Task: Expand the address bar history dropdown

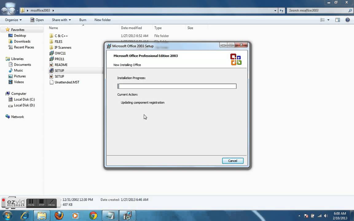Action: [x=275, y=10]
